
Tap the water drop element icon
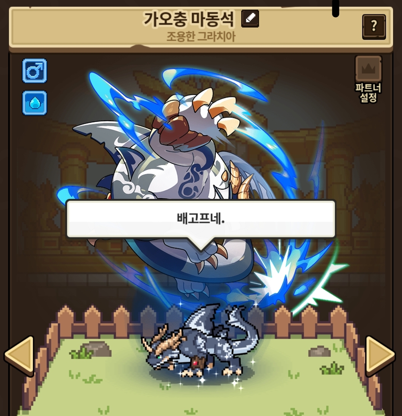tap(35, 103)
